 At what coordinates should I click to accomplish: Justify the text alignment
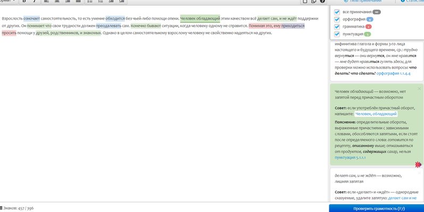(78, 1)
